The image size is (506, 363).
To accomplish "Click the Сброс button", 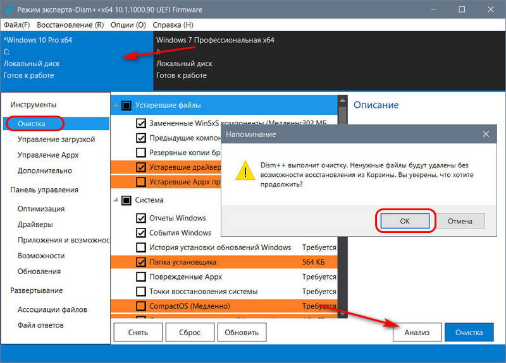I will tap(190, 332).
